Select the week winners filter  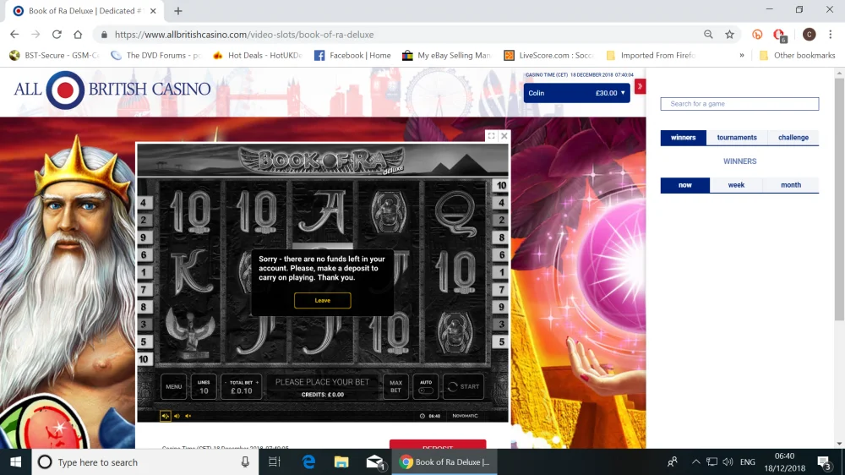point(736,185)
